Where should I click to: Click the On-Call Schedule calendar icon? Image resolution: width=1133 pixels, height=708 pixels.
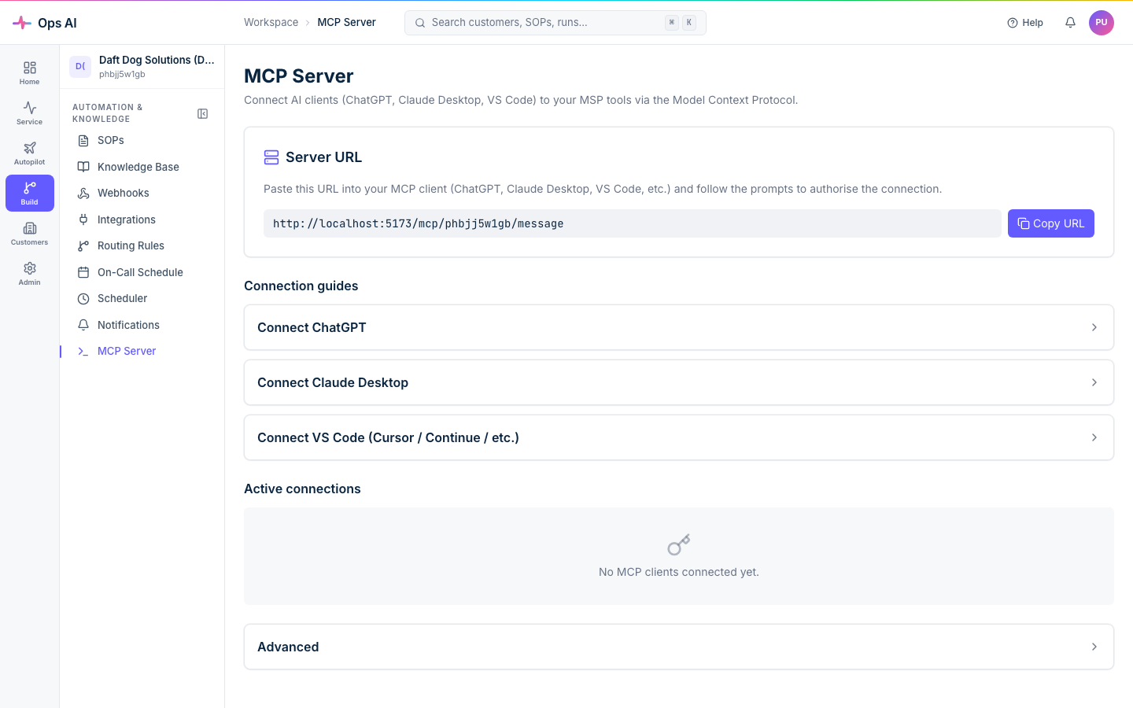(x=83, y=272)
